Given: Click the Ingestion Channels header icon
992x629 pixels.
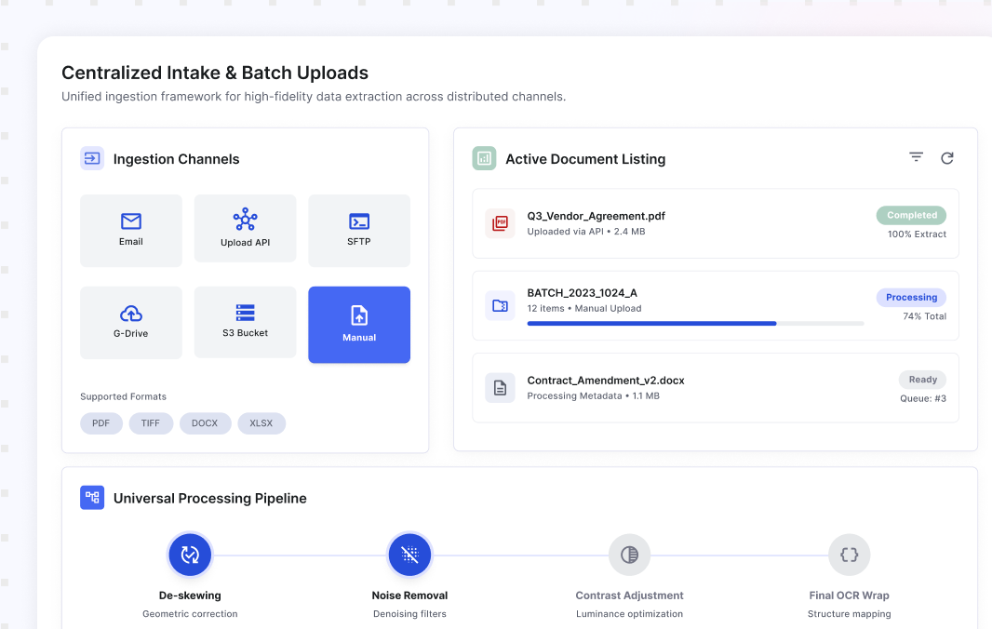Looking at the screenshot, I should (92, 159).
